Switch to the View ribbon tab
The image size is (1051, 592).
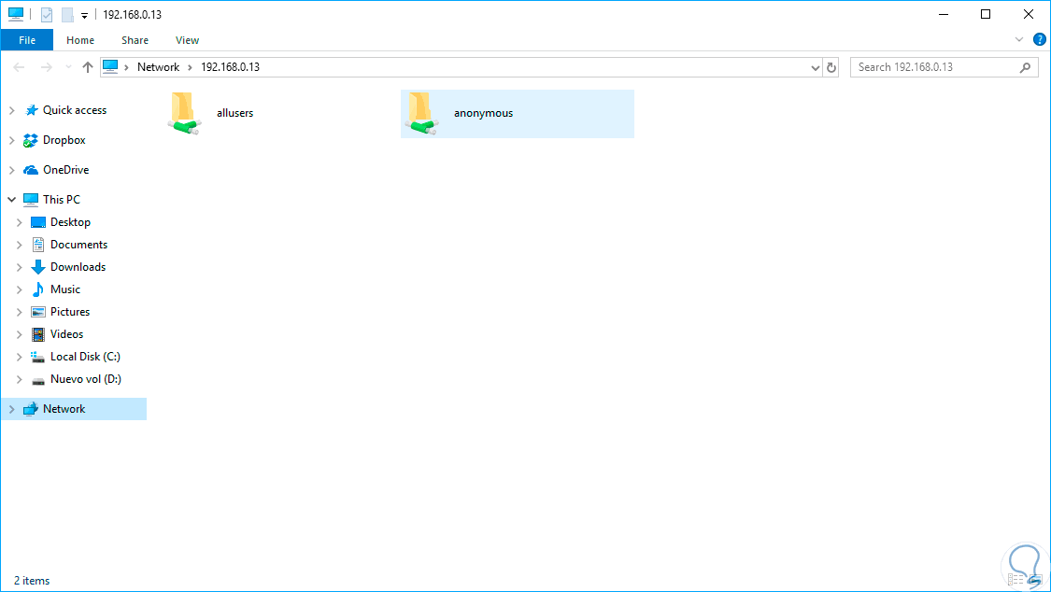[x=187, y=40]
